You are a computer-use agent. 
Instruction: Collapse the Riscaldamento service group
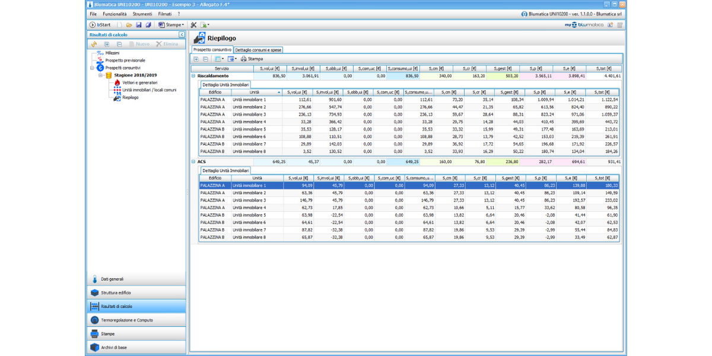(193, 76)
